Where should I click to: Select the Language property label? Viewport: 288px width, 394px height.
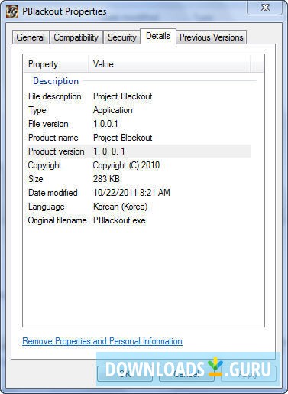pyautogui.click(x=46, y=207)
